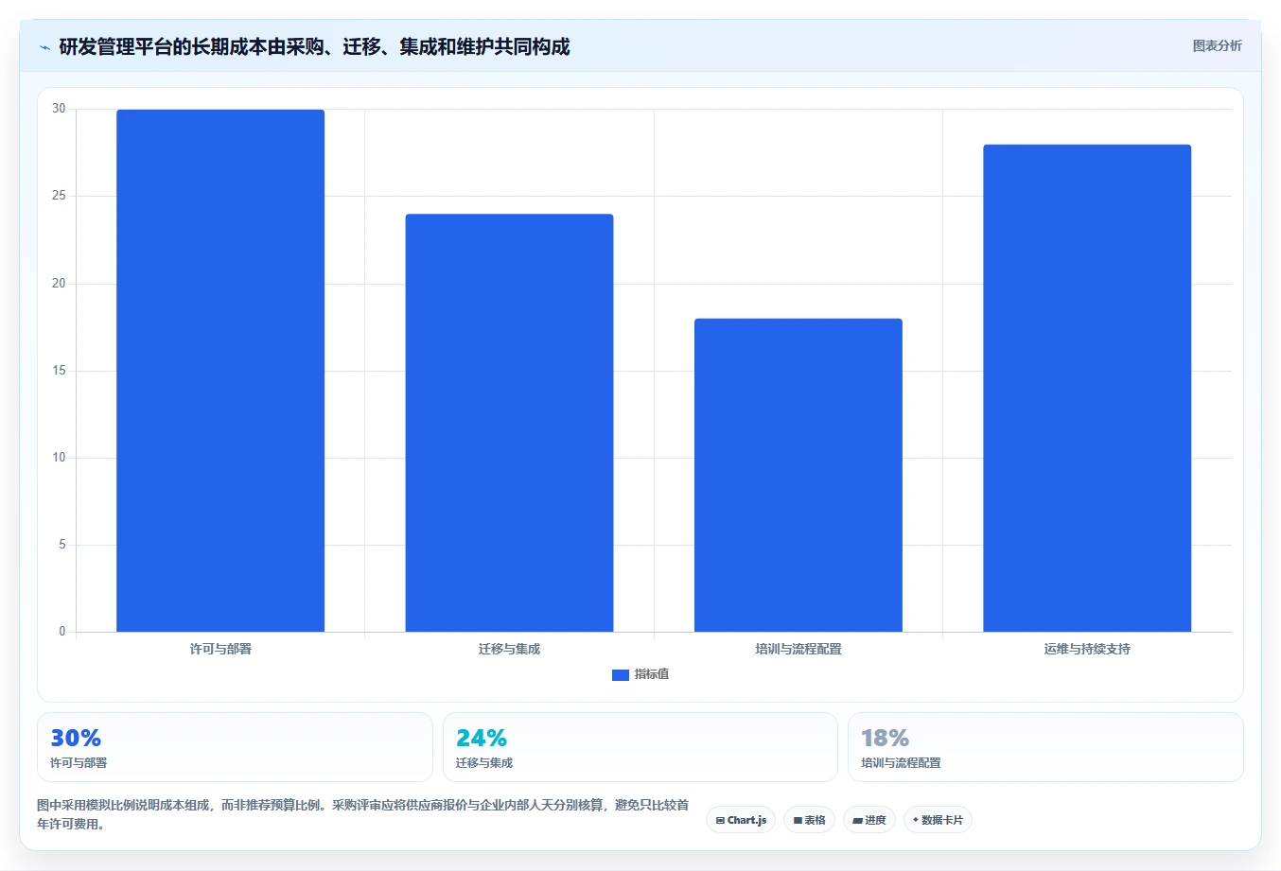Click the y-axis value 20
Viewport: 1281px width, 871px height.
pos(60,284)
